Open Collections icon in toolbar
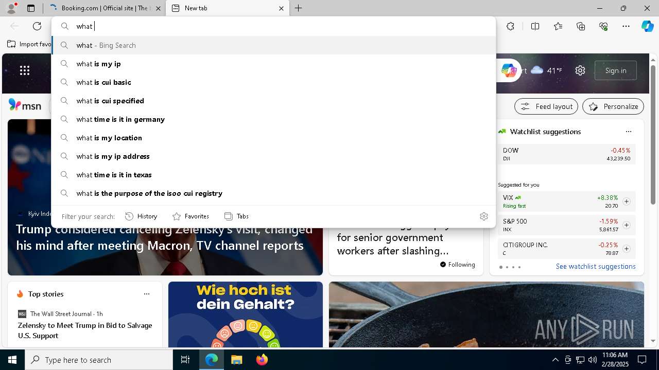659x370 pixels. 581,26
